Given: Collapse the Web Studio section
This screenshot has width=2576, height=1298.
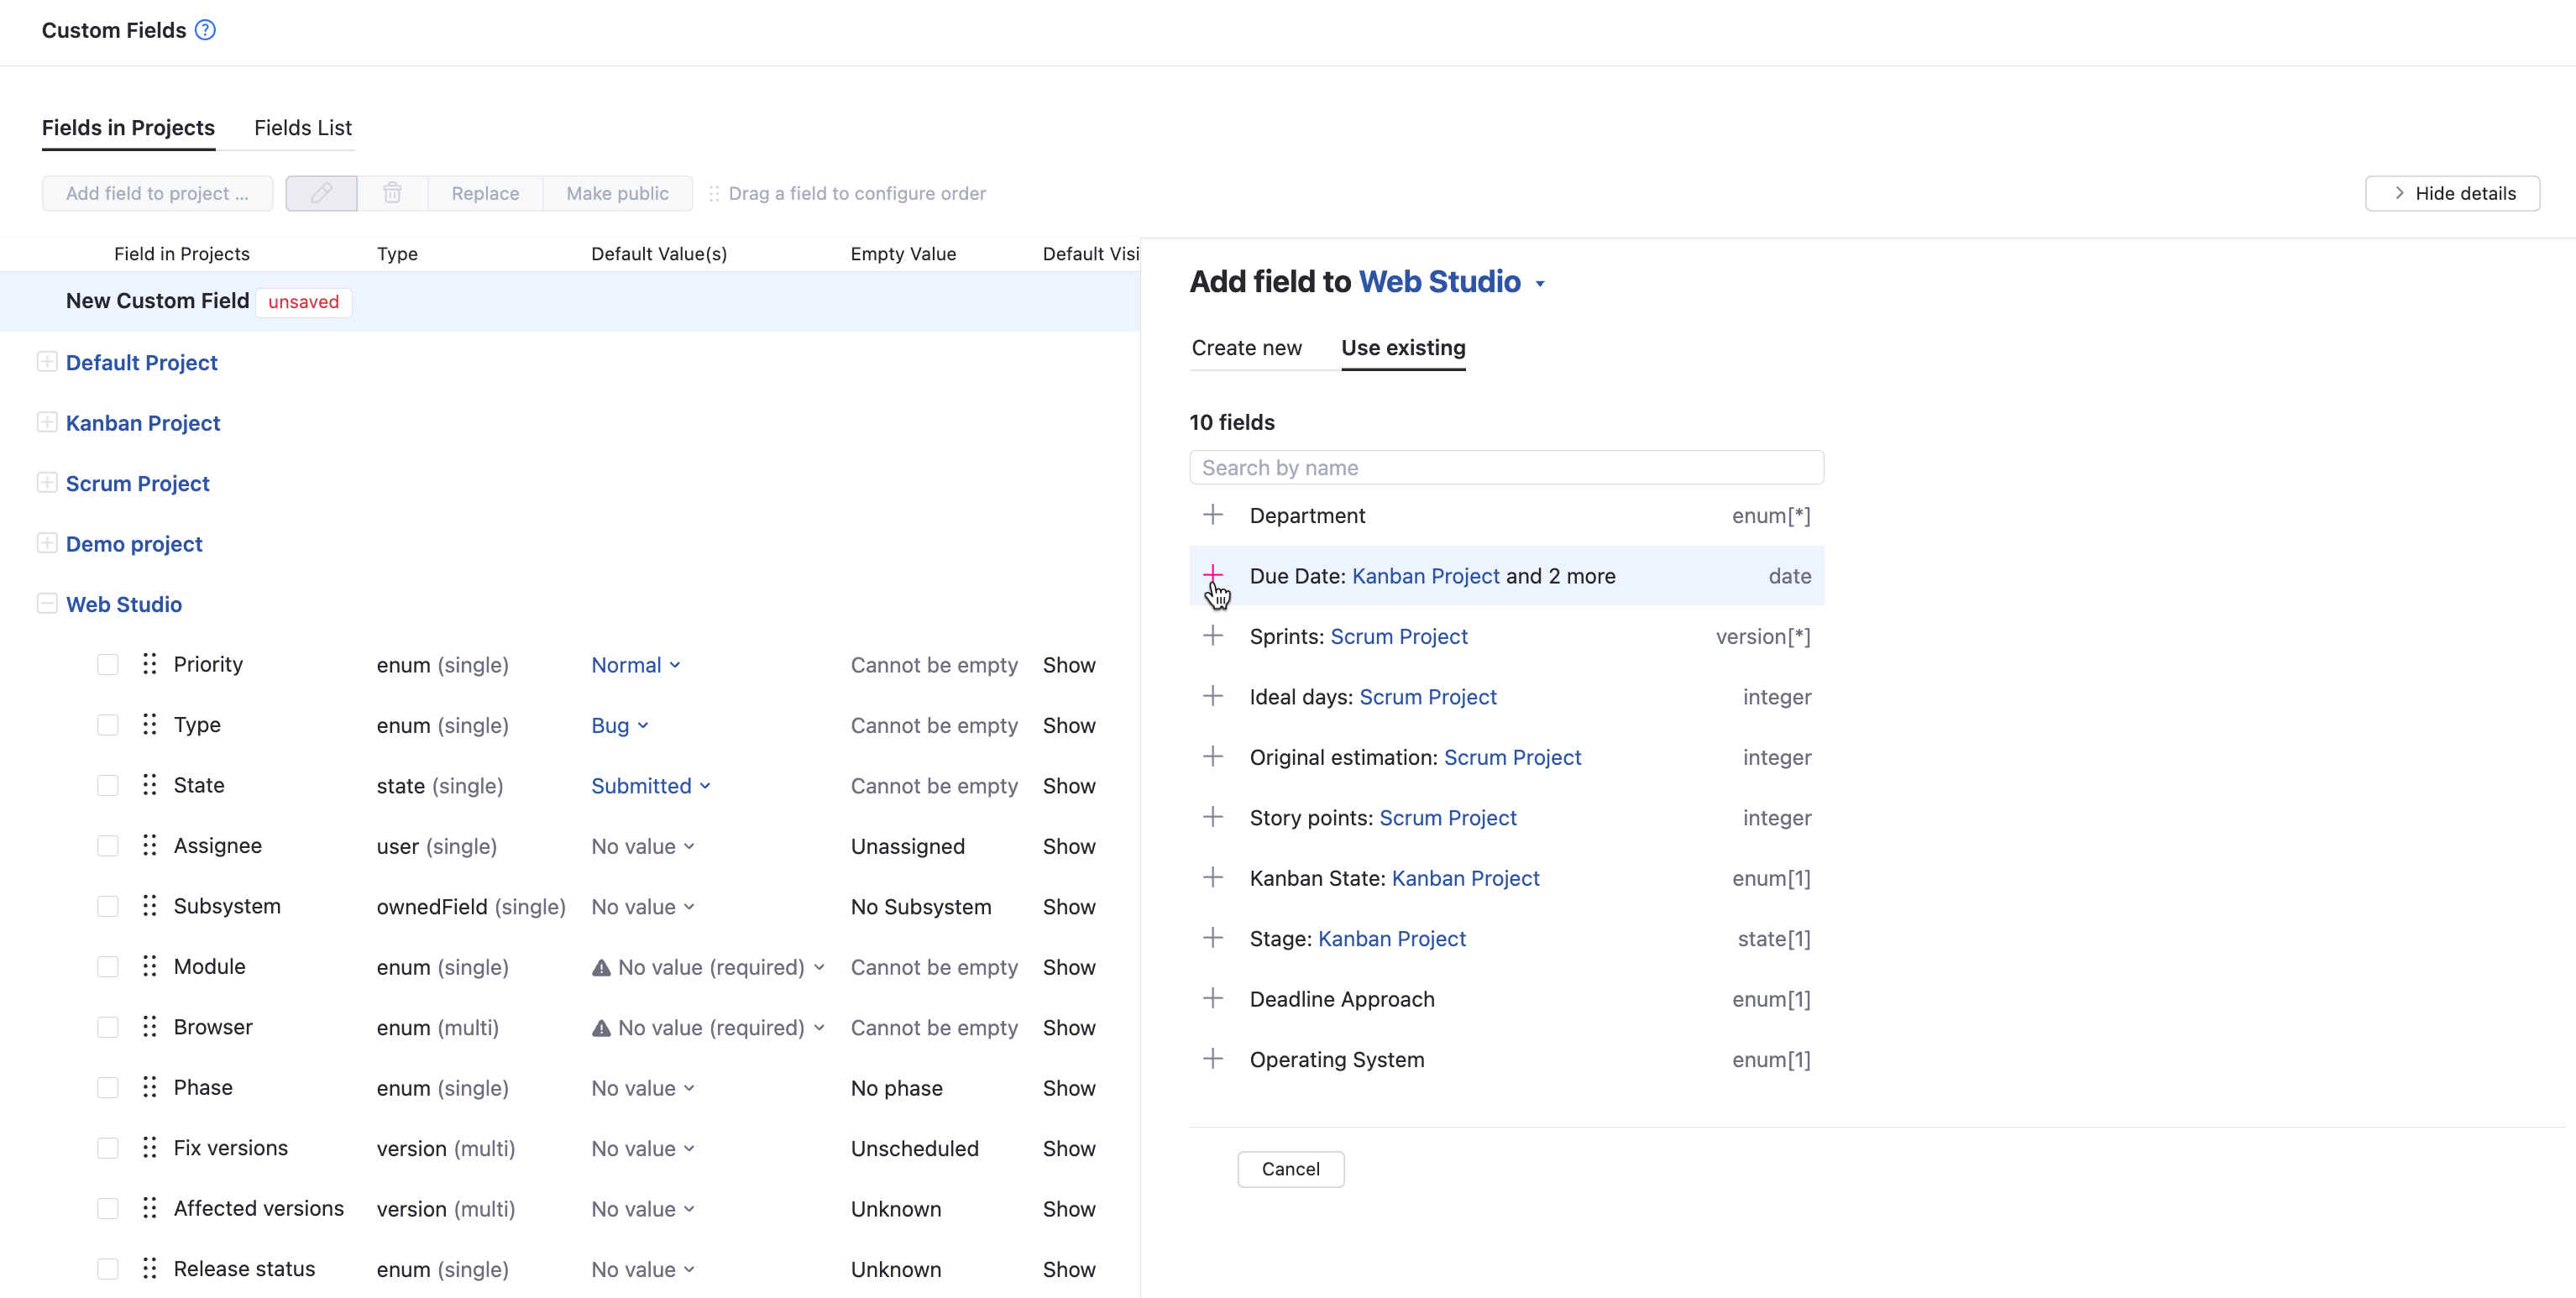Looking at the screenshot, I should coord(46,603).
